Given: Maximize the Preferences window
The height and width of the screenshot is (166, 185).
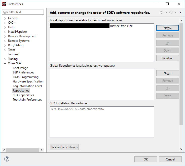Looking at the screenshot, I should click(x=167, y=4).
